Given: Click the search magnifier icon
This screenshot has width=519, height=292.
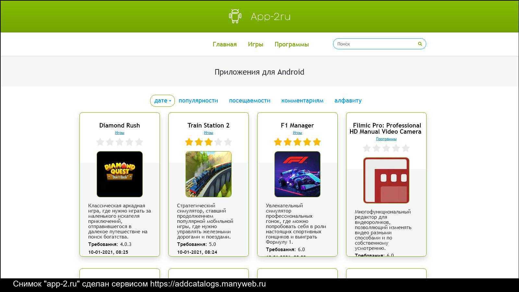Looking at the screenshot, I should pos(420,44).
